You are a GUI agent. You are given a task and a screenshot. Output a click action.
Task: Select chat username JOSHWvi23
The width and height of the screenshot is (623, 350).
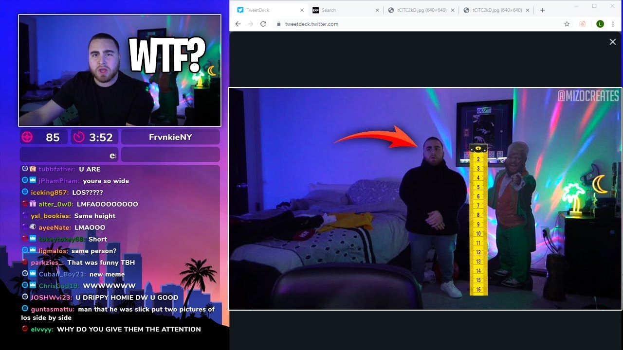click(51, 297)
